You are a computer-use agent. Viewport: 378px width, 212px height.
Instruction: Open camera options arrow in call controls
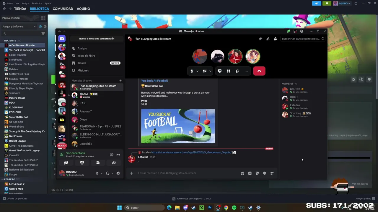[210, 71]
